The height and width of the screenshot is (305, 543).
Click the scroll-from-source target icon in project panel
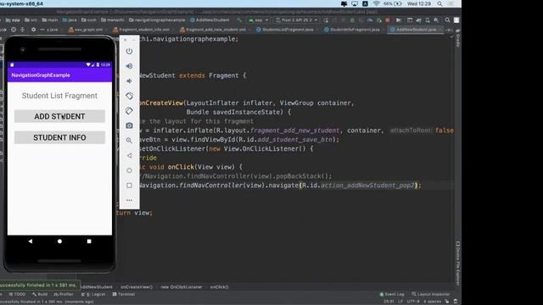point(14,30)
